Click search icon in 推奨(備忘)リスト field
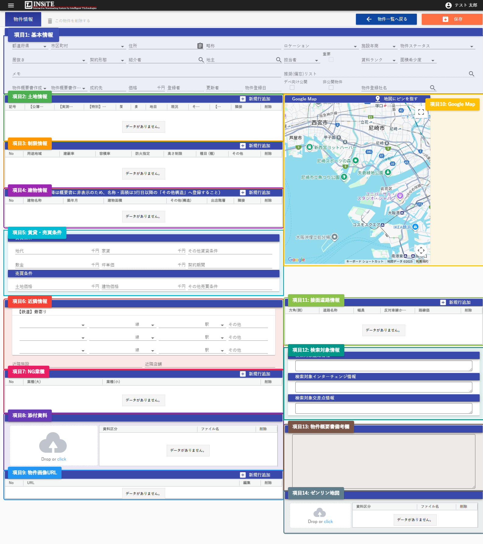 click(471, 74)
